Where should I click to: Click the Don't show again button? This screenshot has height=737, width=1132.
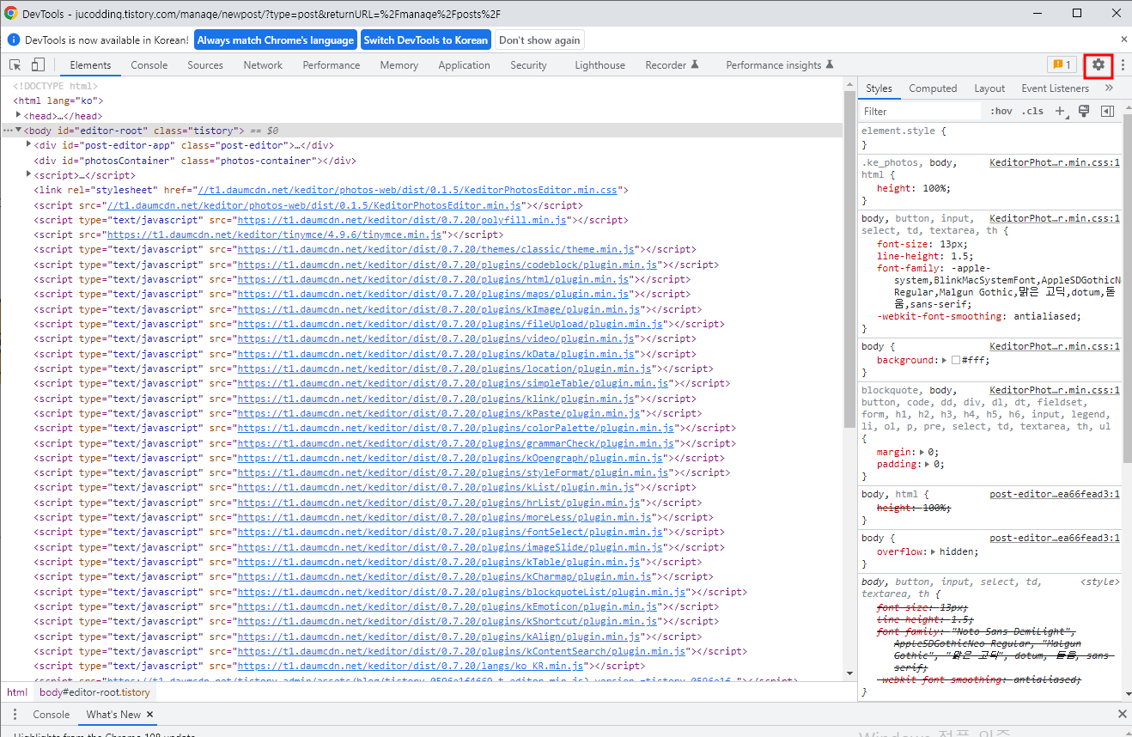point(539,40)
